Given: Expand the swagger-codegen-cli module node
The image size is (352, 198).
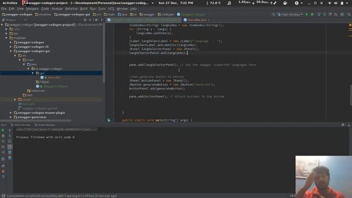Looking at the screenshot, I should point(11,47).
